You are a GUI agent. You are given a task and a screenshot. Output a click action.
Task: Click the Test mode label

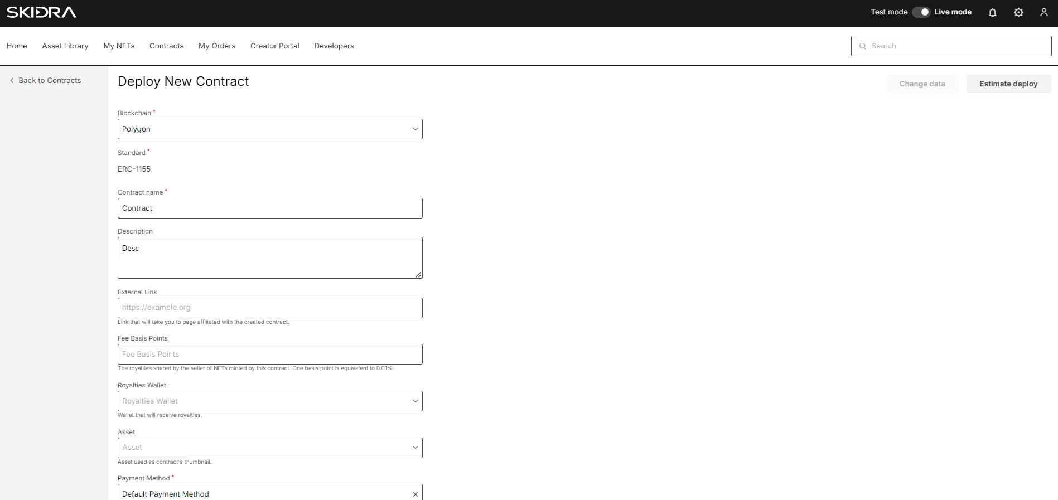click(889, 12)
